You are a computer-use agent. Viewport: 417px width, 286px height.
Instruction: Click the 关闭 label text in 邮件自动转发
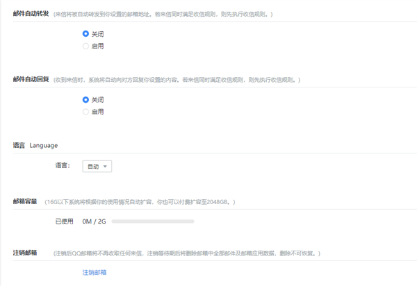[x=97, y=33]
